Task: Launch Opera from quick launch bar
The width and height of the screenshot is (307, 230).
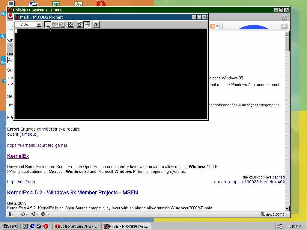Action: 46,226
